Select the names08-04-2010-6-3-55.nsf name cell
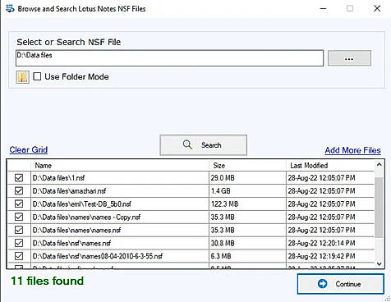 tap(120, 256)
